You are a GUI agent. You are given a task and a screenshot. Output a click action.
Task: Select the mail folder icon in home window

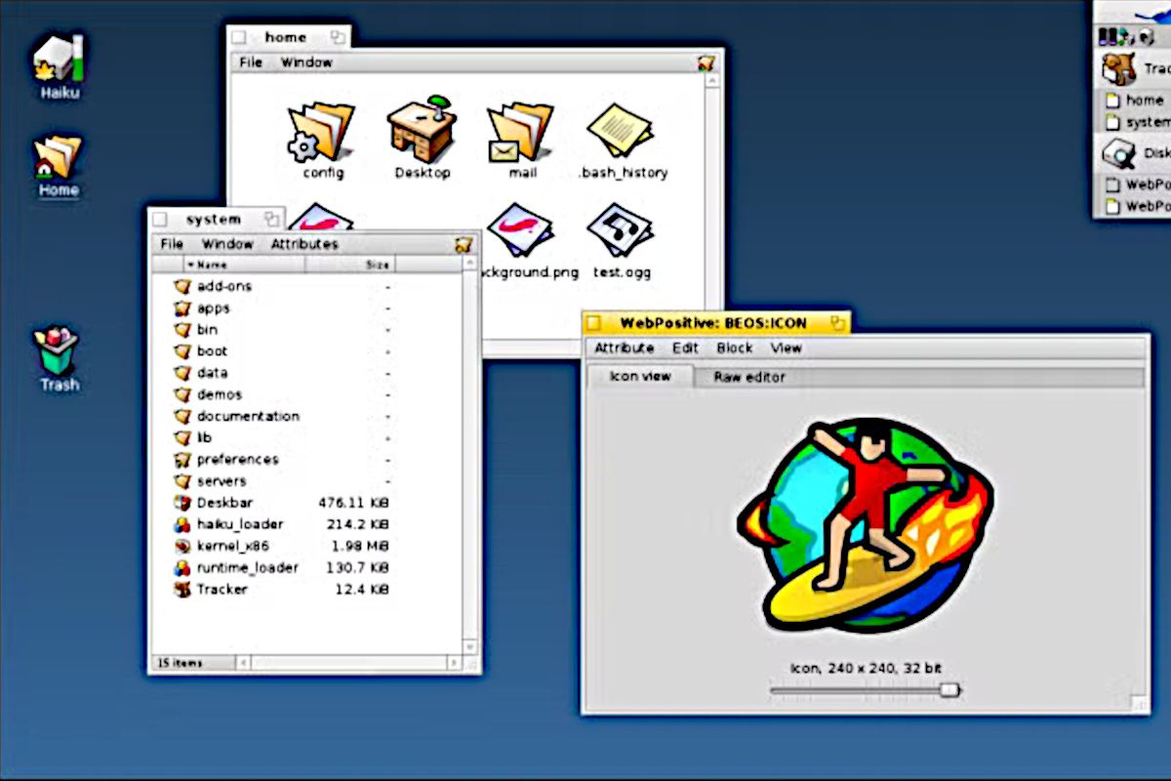click(521, 132)
